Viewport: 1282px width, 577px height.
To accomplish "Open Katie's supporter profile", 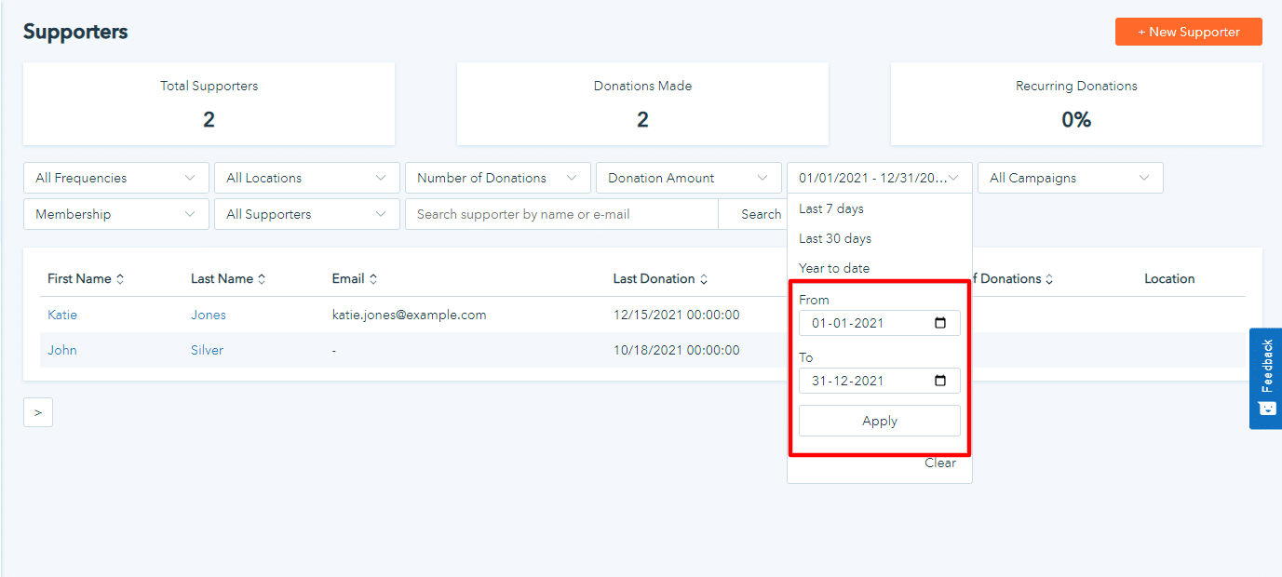I will click(61, 315).
